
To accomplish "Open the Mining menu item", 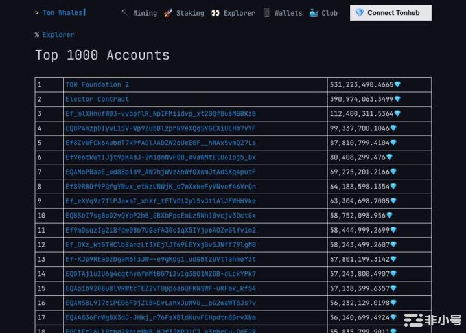I will coord(145,13).
